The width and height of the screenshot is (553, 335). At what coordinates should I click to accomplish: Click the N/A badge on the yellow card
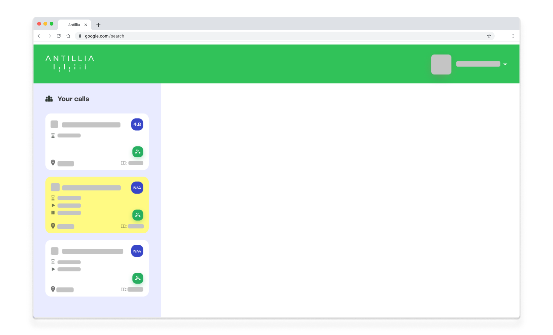(x=137, y=188)
